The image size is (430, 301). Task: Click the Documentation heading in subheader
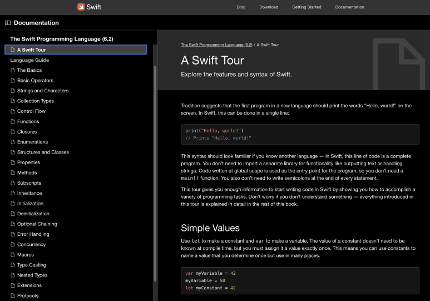coord(36,23)
